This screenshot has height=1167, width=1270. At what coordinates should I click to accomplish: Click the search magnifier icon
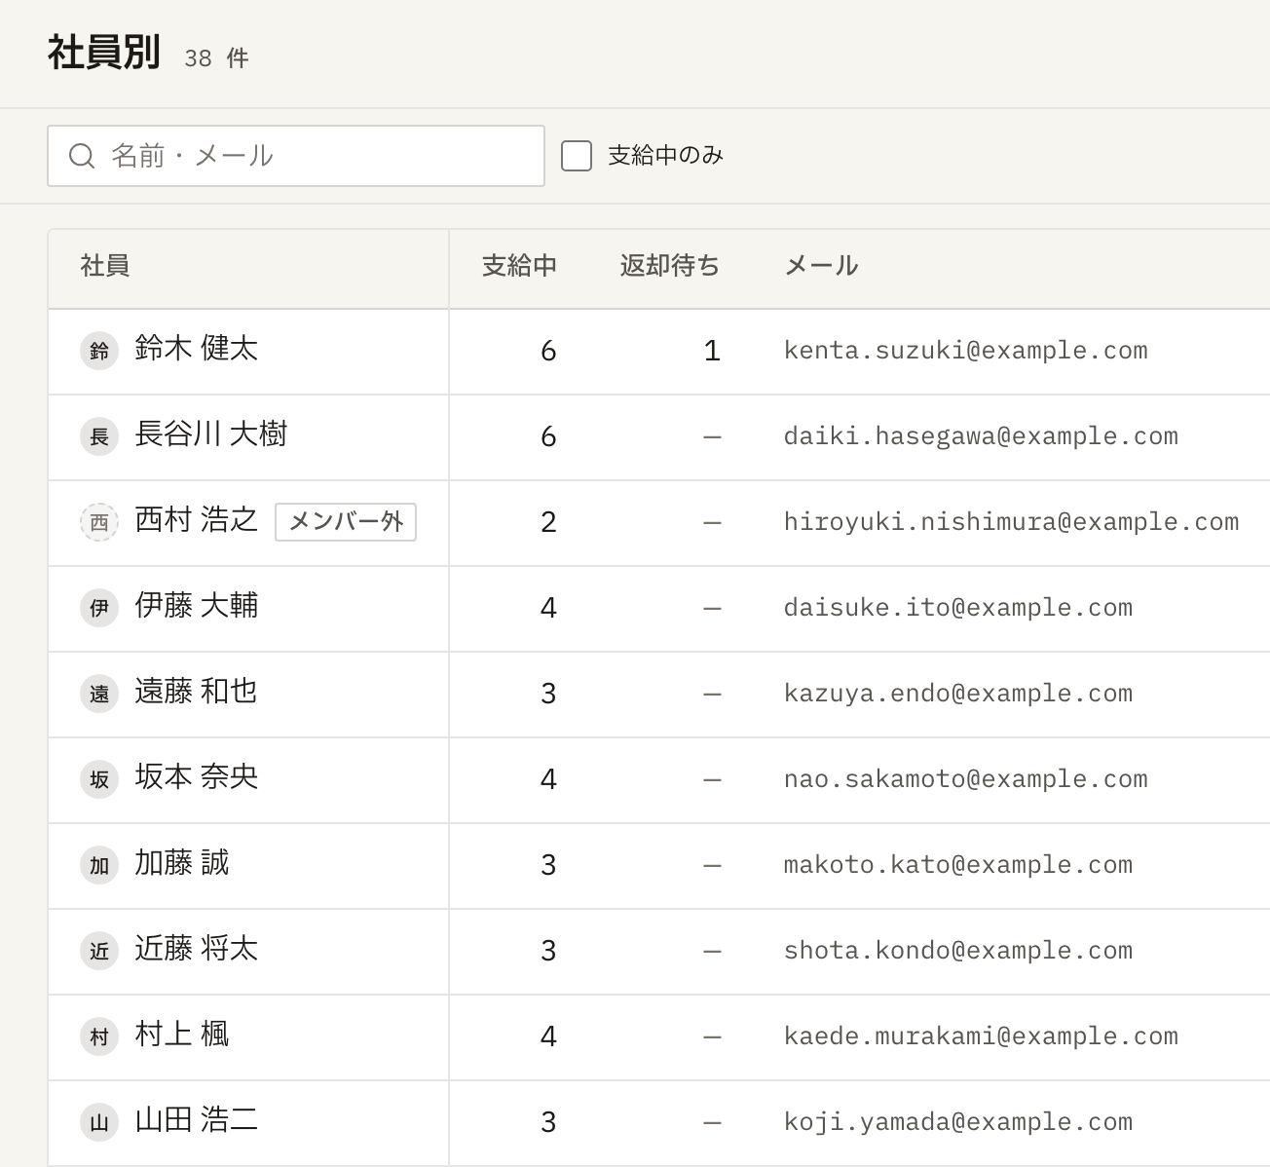[x=82, y=156]
